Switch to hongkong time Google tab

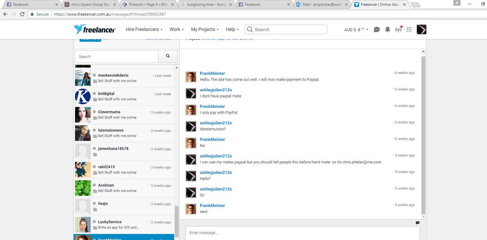coord(206,5)
